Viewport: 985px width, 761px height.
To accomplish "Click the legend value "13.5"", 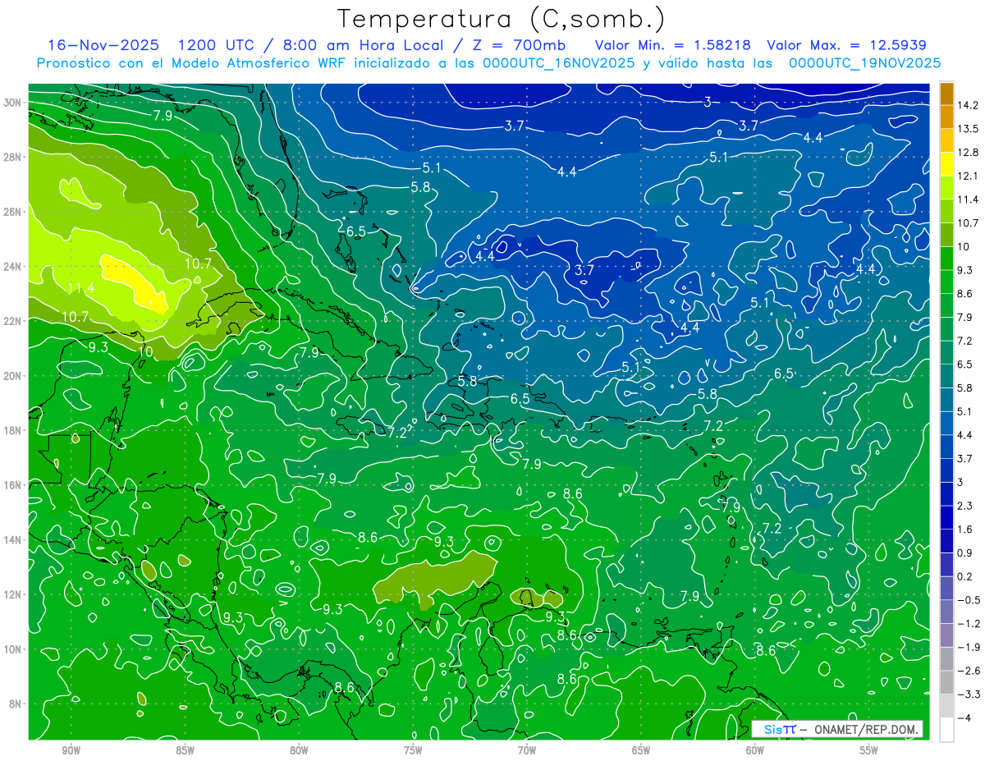I will (967, 129).
